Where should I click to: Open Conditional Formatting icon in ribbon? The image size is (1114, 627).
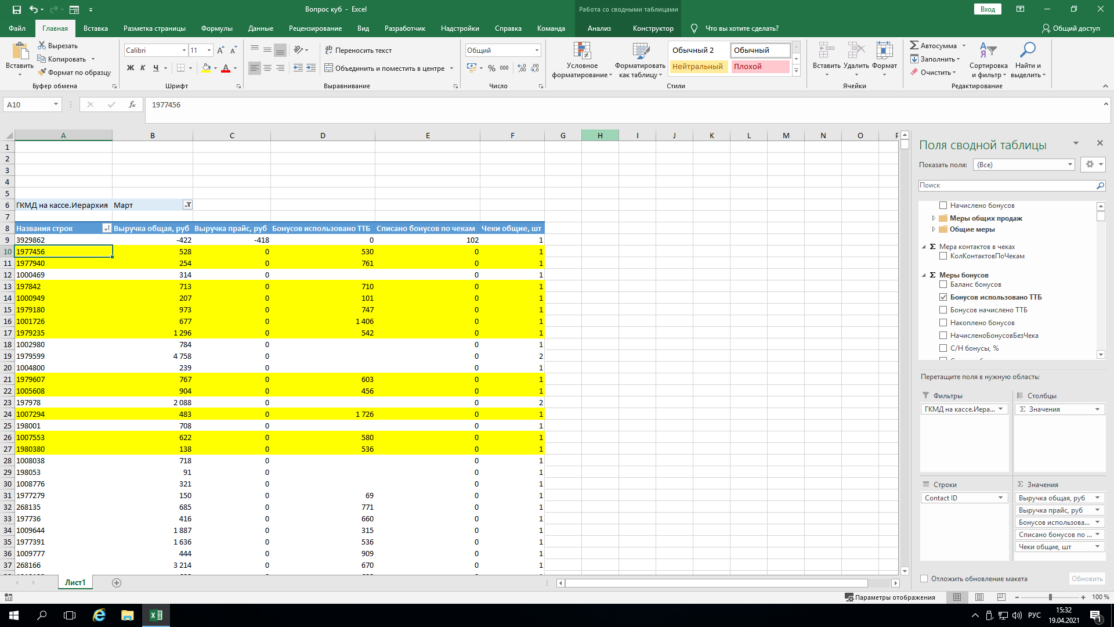582,52
